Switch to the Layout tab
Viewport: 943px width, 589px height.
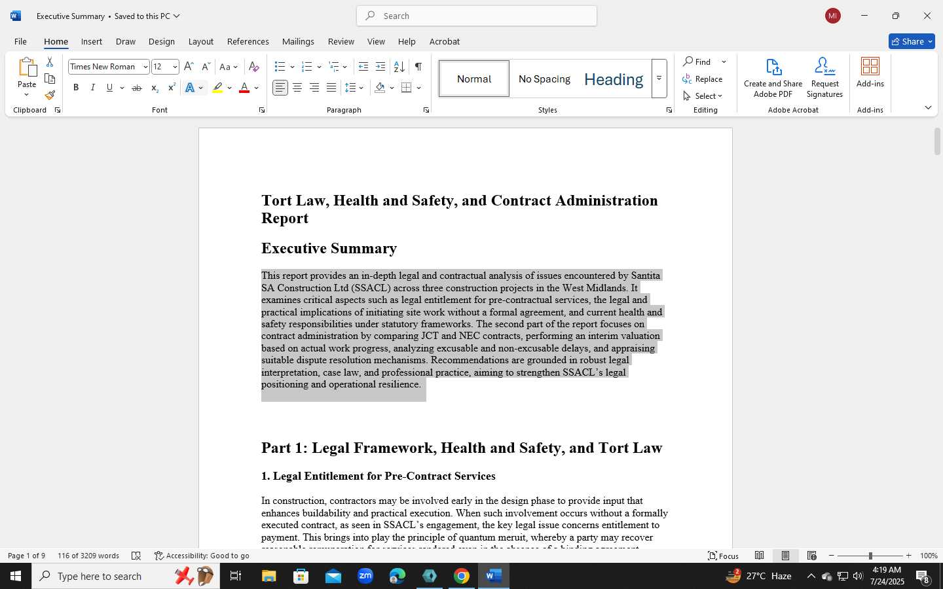pyautogui.click(x=201, y=41)
